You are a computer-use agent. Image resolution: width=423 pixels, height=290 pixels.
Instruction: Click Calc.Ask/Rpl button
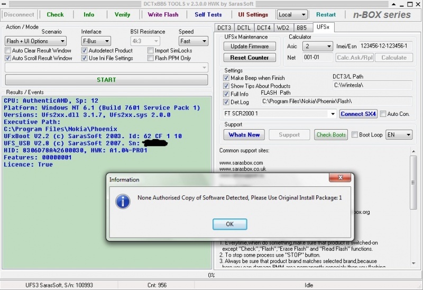(x=355, y=58)
